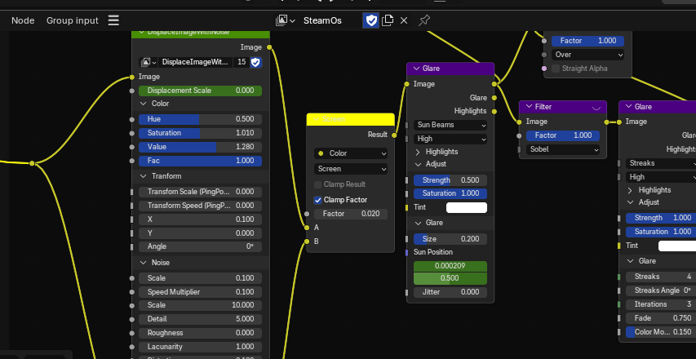
Task: Open the Color data type dropdown
Action: pyautogui.click(x=351, y=153)
